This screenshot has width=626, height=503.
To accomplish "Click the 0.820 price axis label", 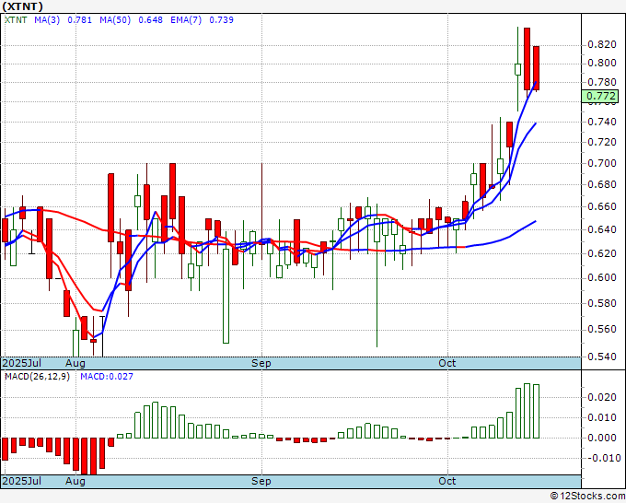I will tap(602, 44).
